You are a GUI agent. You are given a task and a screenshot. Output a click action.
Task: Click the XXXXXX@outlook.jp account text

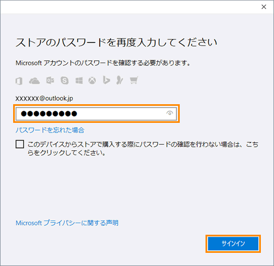pyautogui.click(x=44, y=99)
